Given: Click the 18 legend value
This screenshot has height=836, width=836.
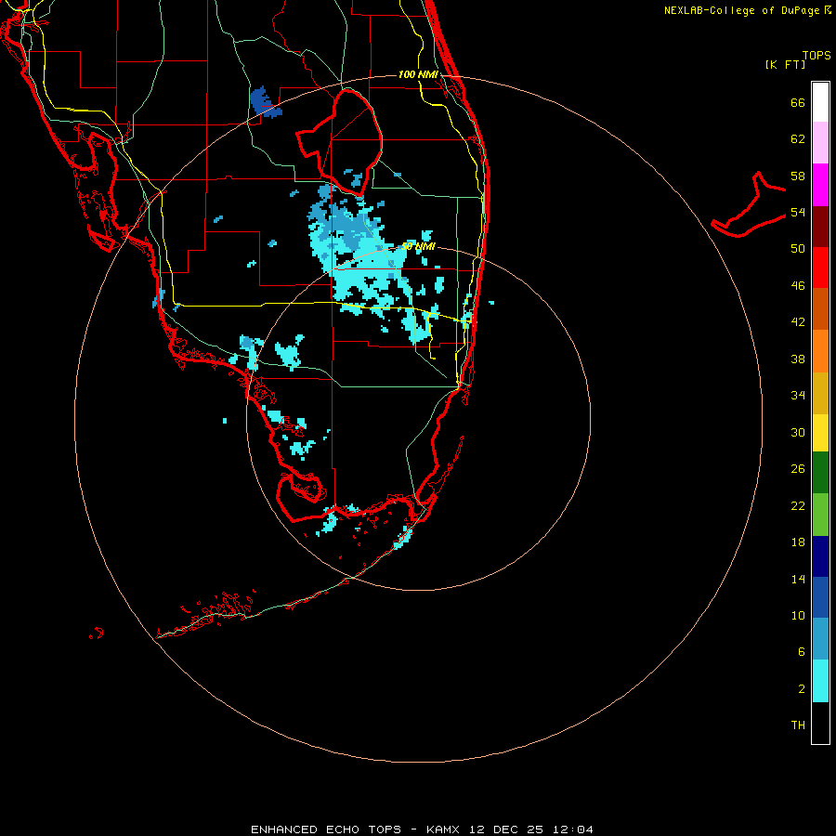Looking at the screenshot, I should 798,542.
